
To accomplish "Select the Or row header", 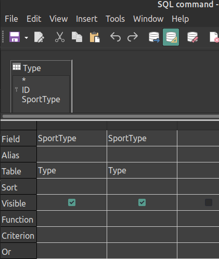I will [x=18, y=251].
